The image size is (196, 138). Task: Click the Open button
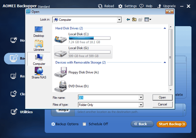pyautogui.click(x=163, y=97)
